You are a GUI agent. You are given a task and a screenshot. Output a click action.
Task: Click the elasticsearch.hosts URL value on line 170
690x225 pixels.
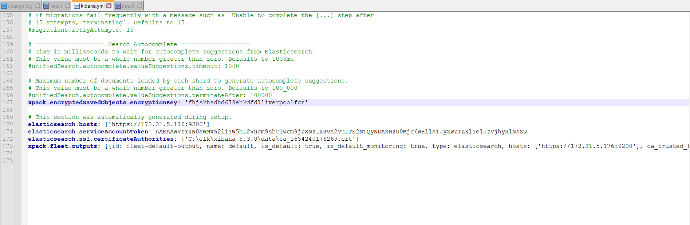coord(157,124)
